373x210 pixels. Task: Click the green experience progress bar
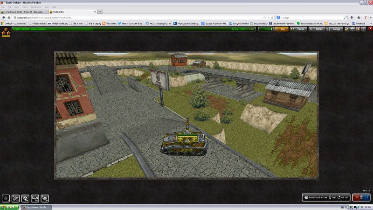[x=117, y=29]
